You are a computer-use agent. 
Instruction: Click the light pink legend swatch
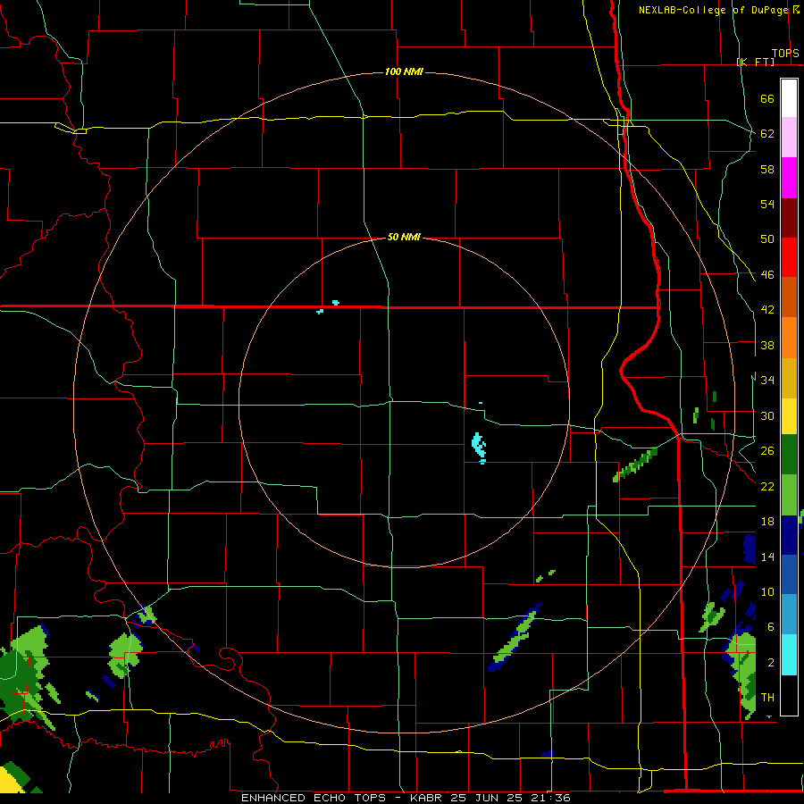(x=789, y=138)
